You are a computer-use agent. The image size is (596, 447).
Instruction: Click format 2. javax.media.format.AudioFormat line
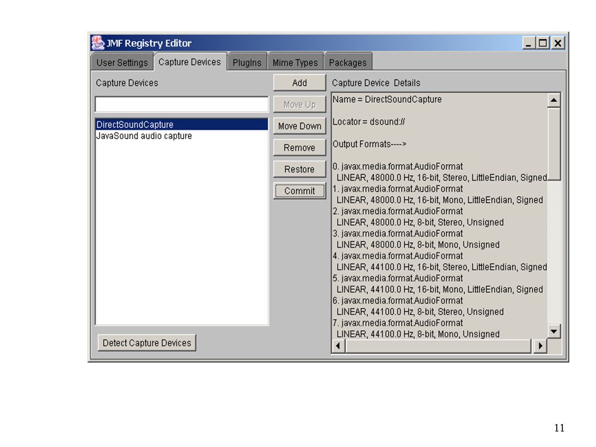(x=397, y=211)
